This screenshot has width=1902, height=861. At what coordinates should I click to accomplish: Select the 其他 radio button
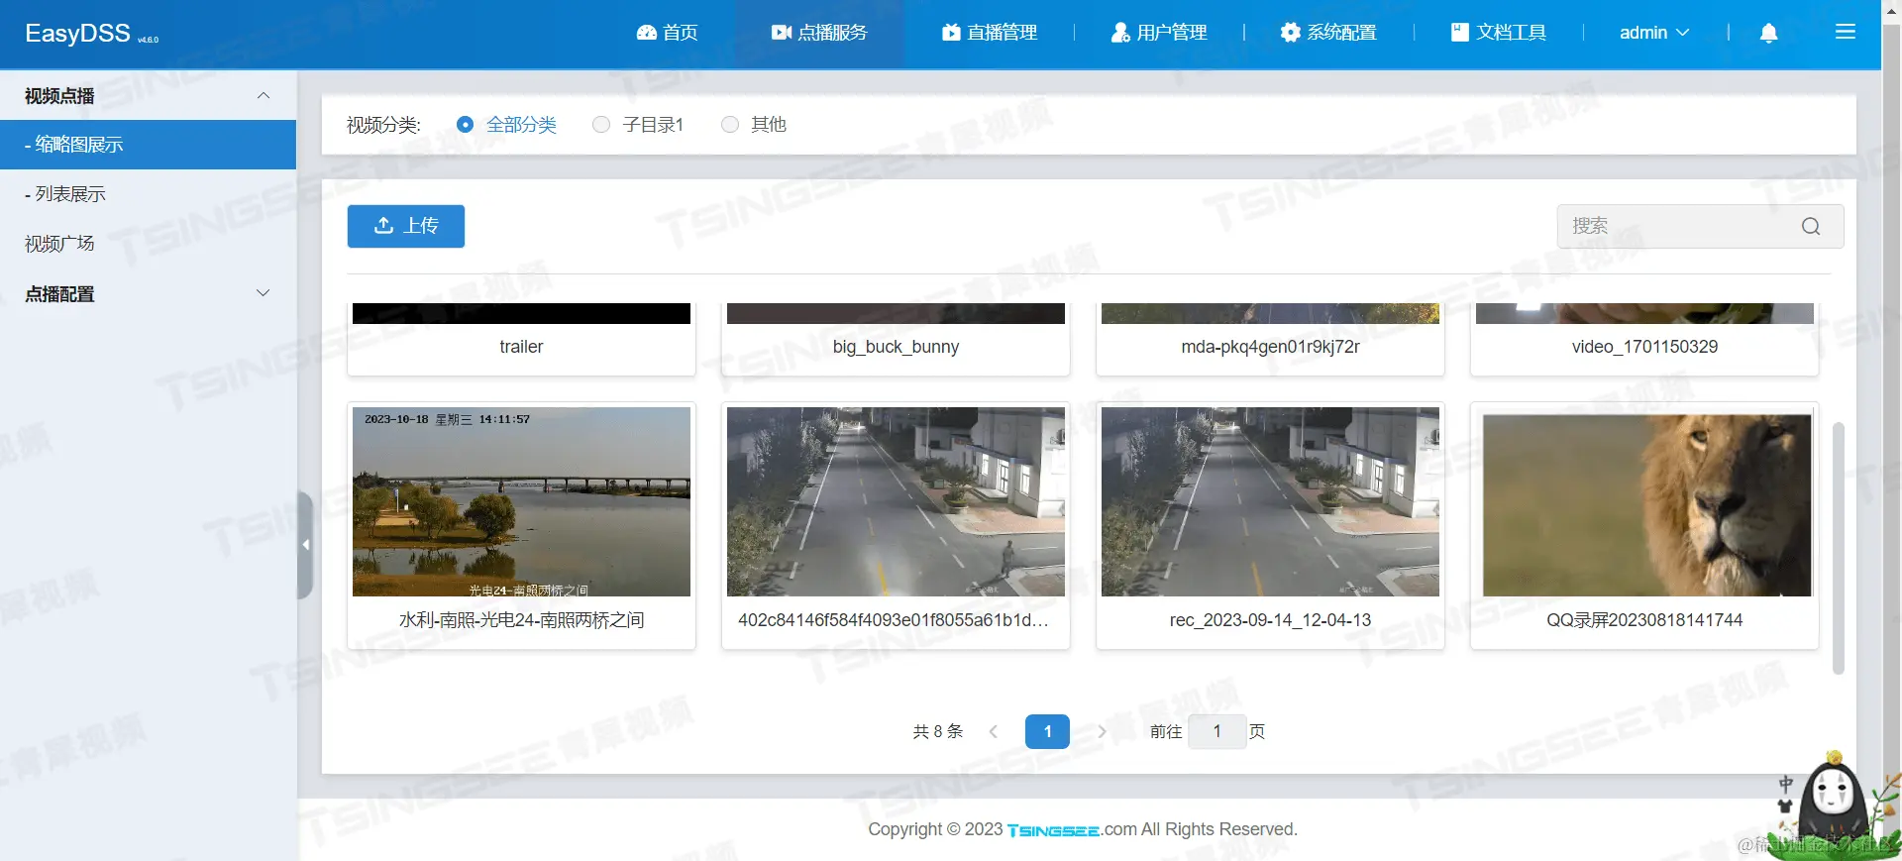(730, 125)
